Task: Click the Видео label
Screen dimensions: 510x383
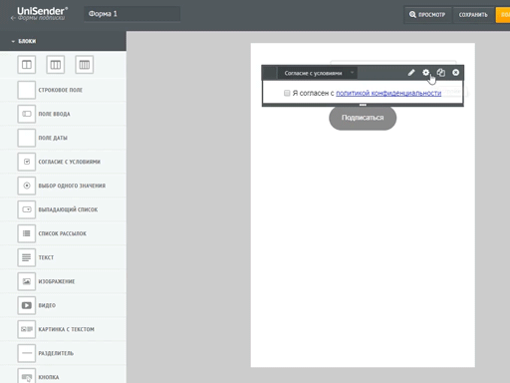Action: 47,305
